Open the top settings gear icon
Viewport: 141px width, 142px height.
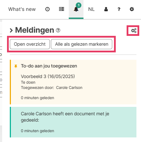pyautogui.click(x=132, y=9)
